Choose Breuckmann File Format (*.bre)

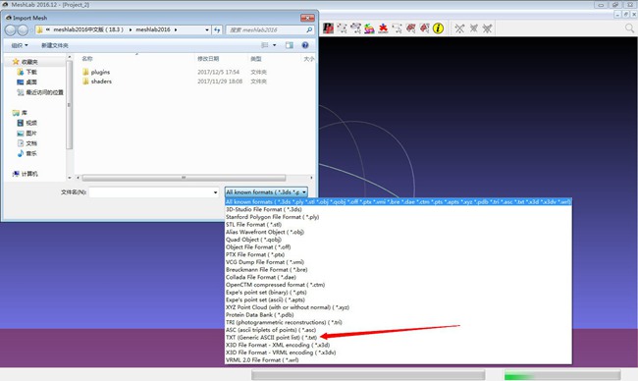click(399, 269)
